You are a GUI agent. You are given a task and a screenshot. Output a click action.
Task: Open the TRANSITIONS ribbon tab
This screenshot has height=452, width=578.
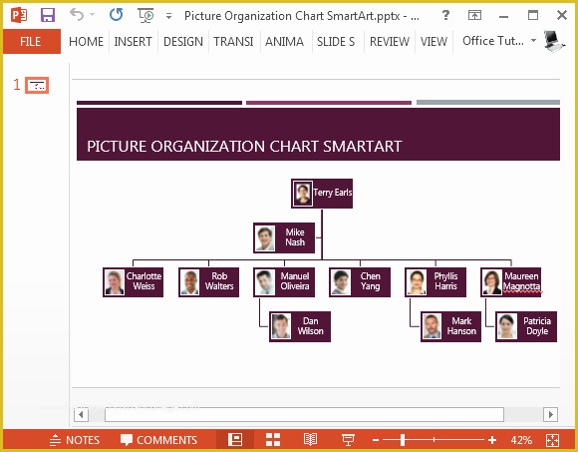pos(233,41)
